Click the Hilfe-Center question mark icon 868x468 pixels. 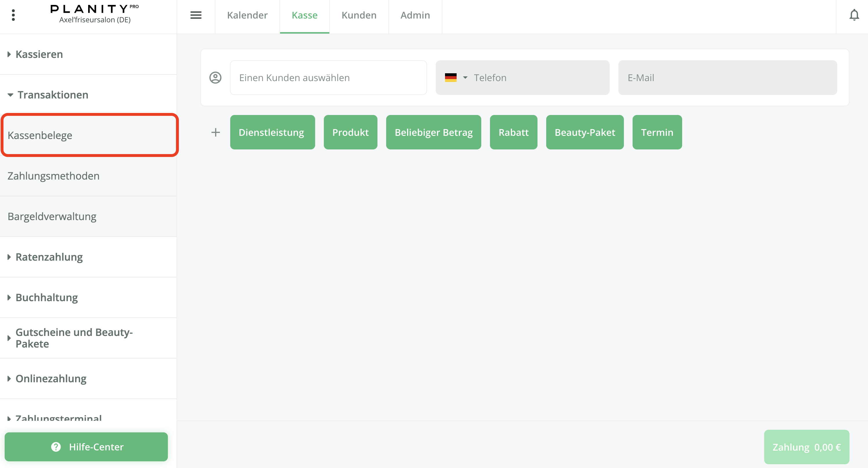(56, 447)
